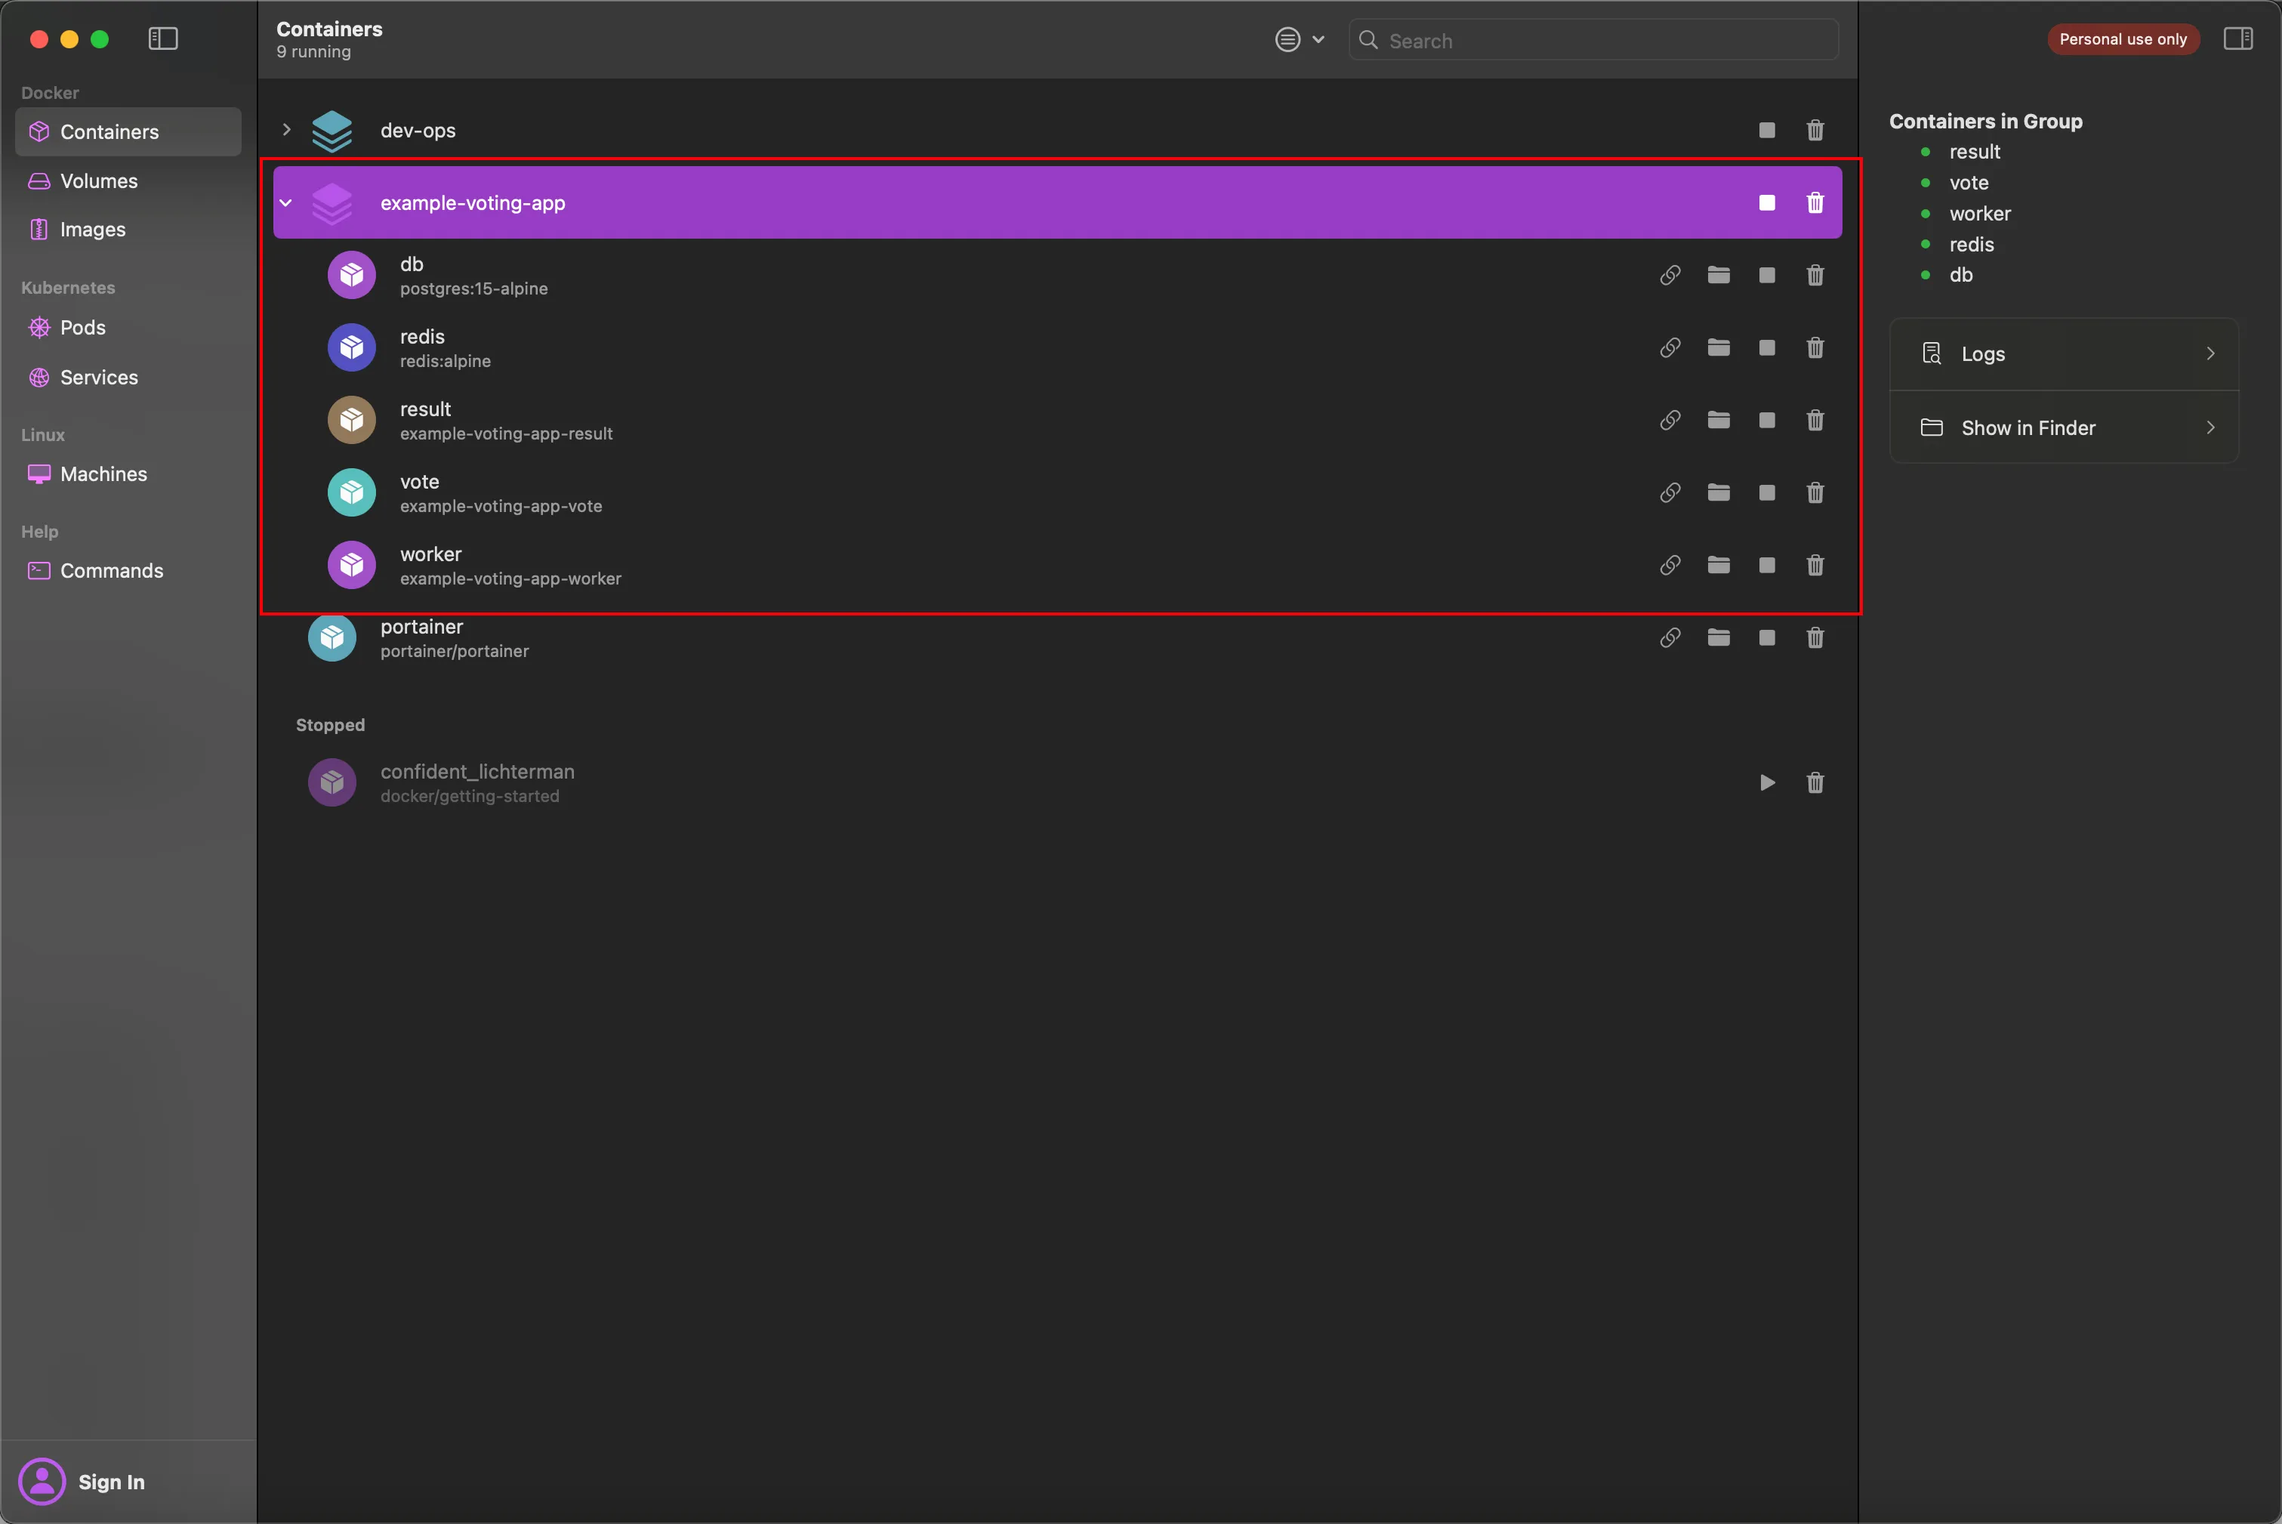Viewport: 2282px width, 1524px height.
Task: Stop the db container
Action: pos(1767,275)
